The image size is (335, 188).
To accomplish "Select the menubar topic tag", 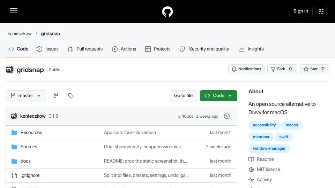I will click(x=261, y=137).
